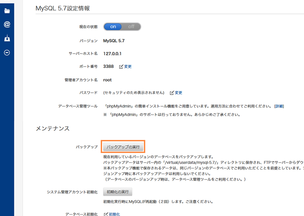
Task: Click the edit icon beside データベース初期化
Action: click(x=106, y=215)
